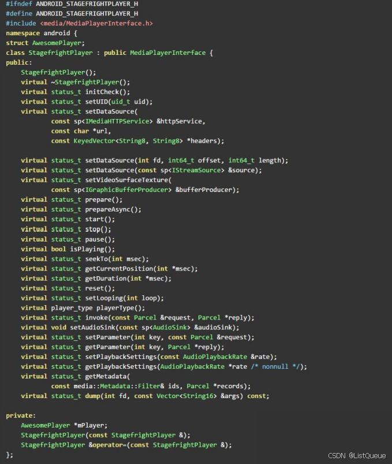Click the initCheck() method
Screen dimensions: 392x464
[107, 92]
